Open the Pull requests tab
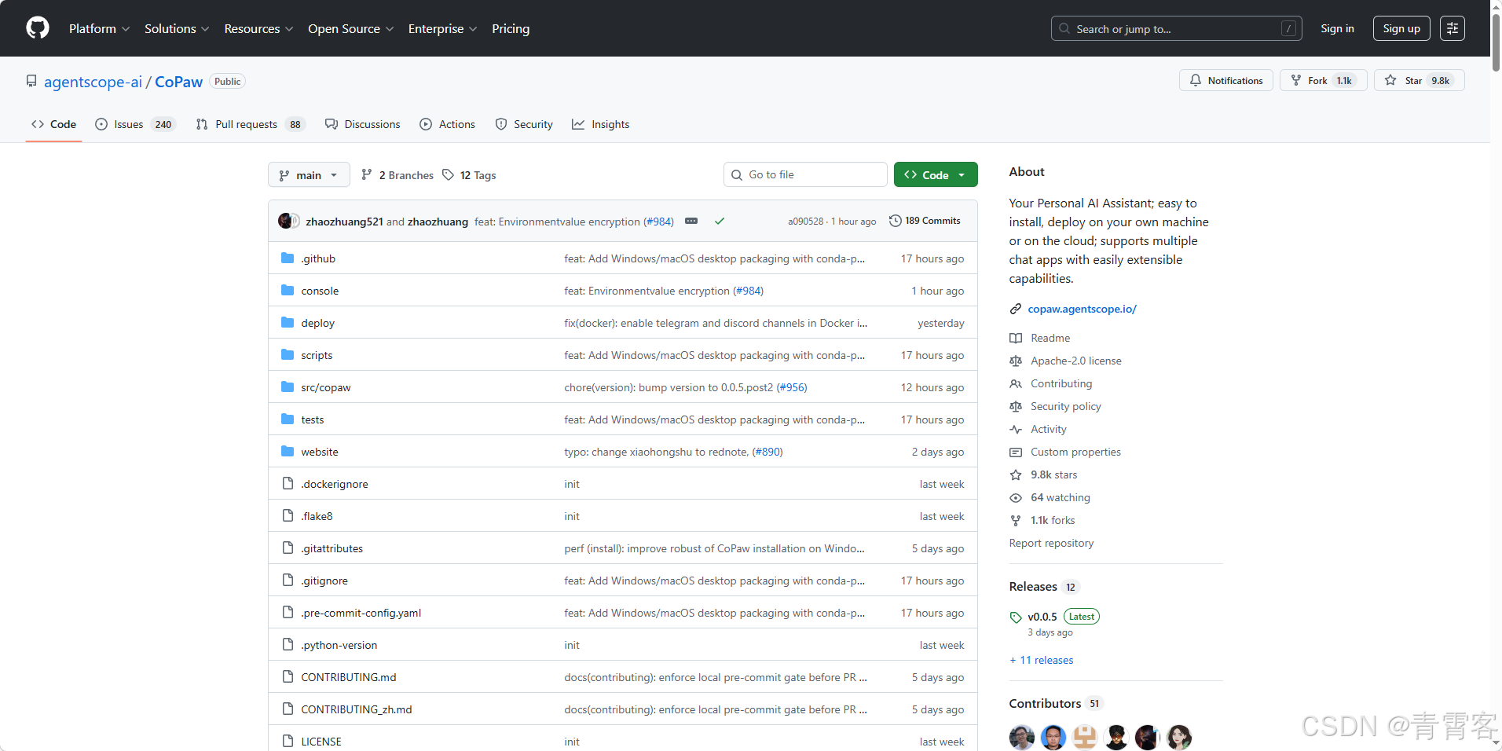Screen dimensions: 1502x751 click(x=250, y=124)
